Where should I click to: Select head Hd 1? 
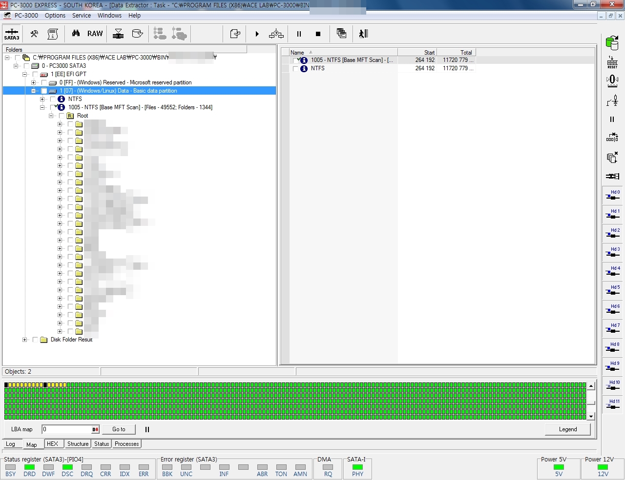coord(612,214)
